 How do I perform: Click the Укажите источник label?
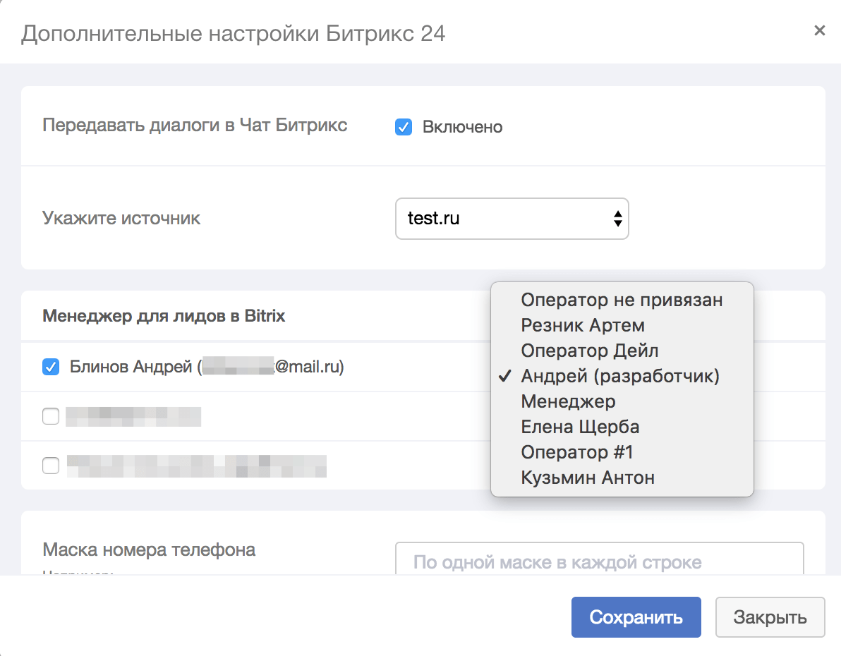point(121,218)
